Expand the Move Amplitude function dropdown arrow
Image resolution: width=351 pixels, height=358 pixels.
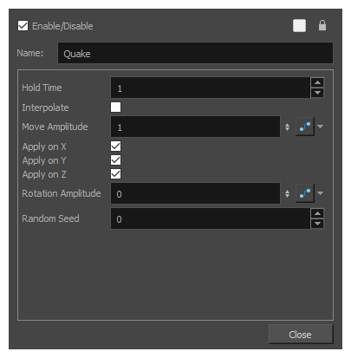click(320, 127)
